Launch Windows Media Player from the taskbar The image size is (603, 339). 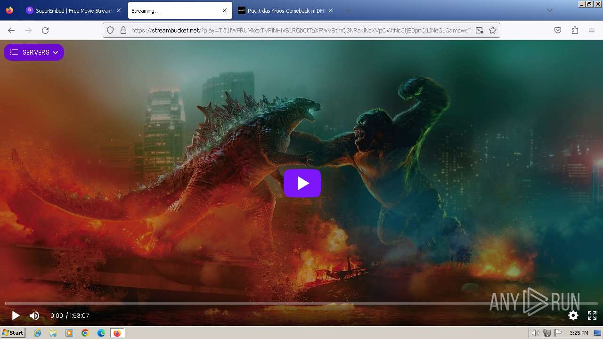click(x=69, y=333)
